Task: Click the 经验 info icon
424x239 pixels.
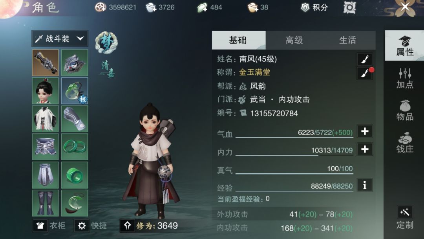Action: (364, 185)
